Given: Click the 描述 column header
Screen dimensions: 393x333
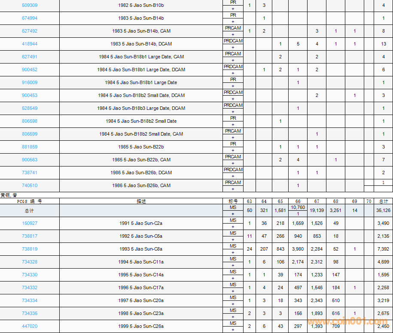Looking at the screenshot, I should click(141, 201).
